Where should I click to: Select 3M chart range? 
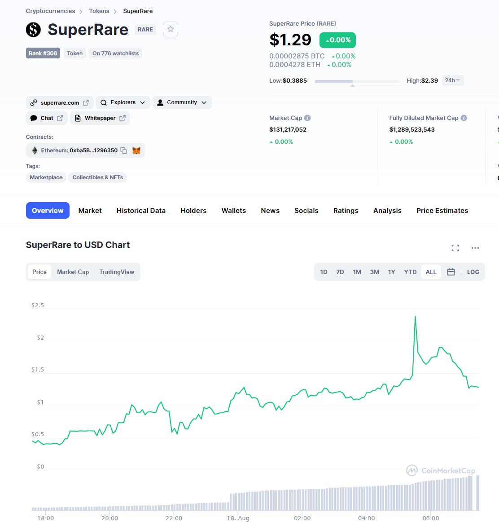374,272
